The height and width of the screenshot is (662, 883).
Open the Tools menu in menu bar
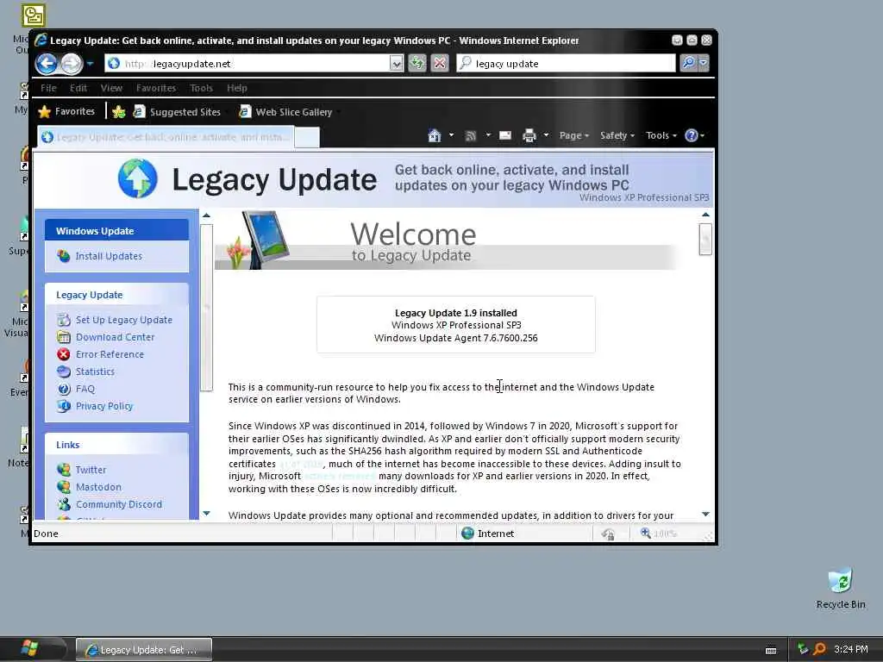pyautogui.click(x=201, y=88)
